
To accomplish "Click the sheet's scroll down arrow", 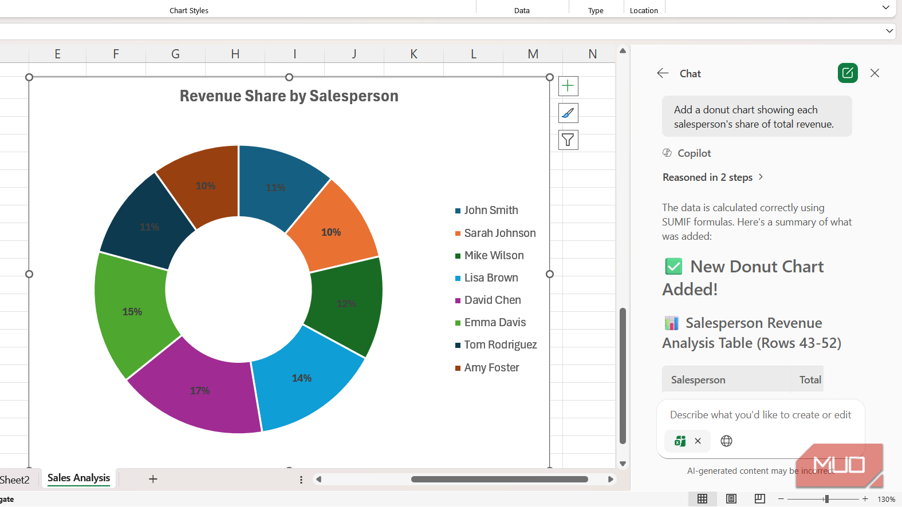I will coord(623,464).
